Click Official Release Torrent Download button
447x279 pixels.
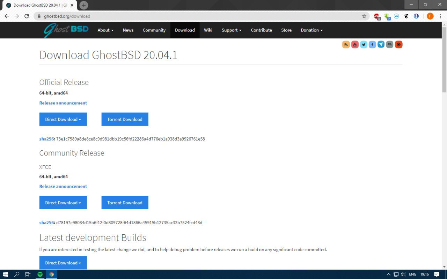[125, 119]
